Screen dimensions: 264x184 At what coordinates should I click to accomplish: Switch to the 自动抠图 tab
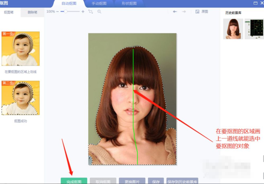(69, 3)
